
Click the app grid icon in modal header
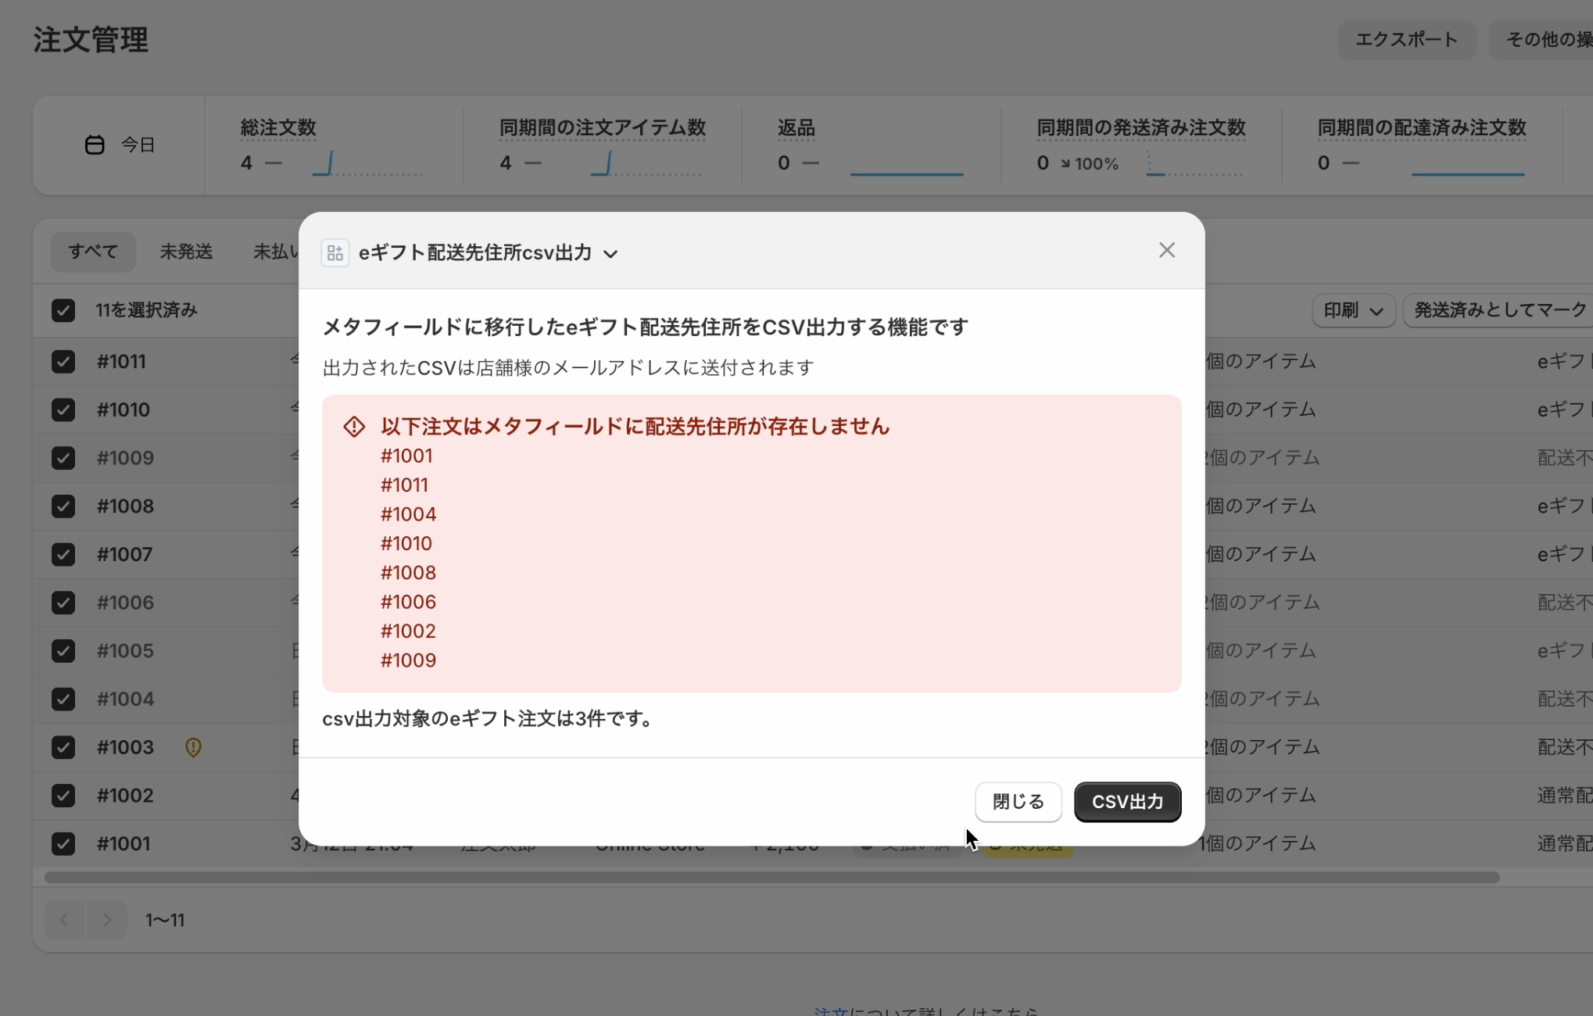[x=335, y=253]
